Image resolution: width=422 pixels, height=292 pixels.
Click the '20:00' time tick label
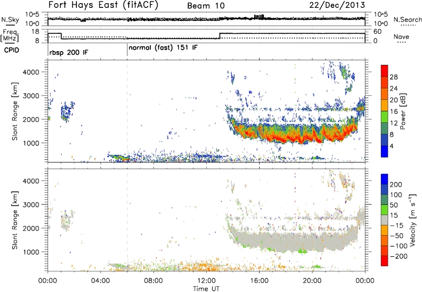coord(312,281)
